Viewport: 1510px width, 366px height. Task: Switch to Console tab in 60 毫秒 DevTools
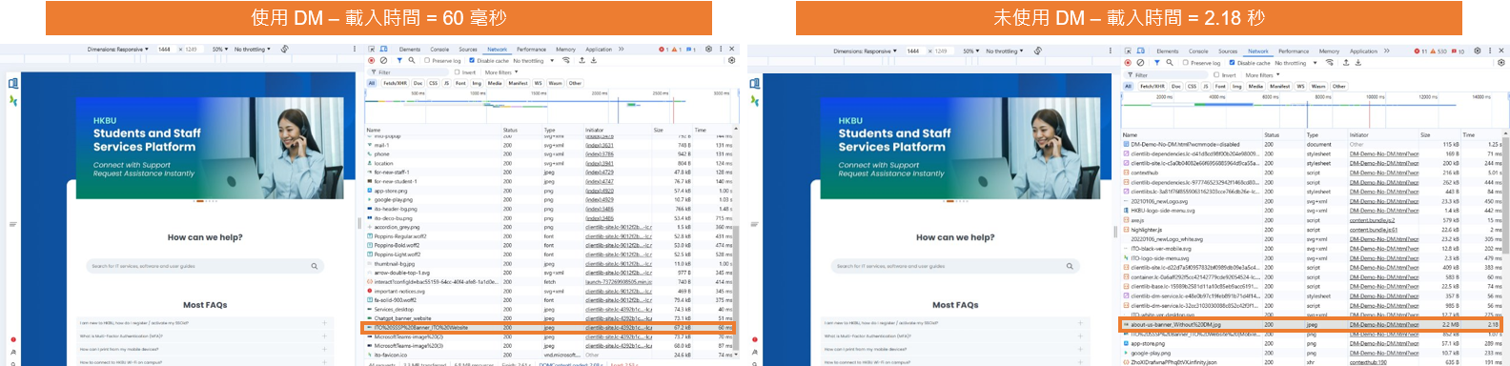439,50
